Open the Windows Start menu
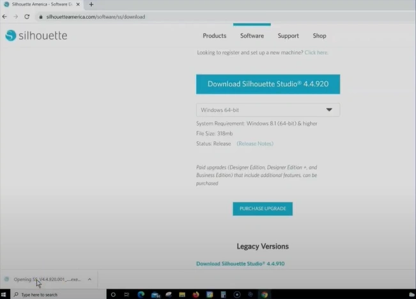Image resolution: width=416 pixels, height=299 pixels. (x=3, y=295)
